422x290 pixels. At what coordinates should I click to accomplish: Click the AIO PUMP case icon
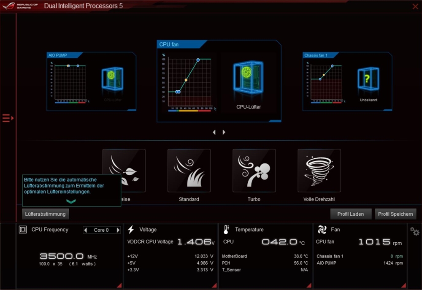coord(112,79)
